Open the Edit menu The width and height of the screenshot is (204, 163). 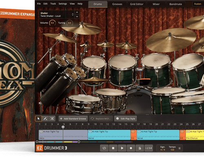coord(45,4)
